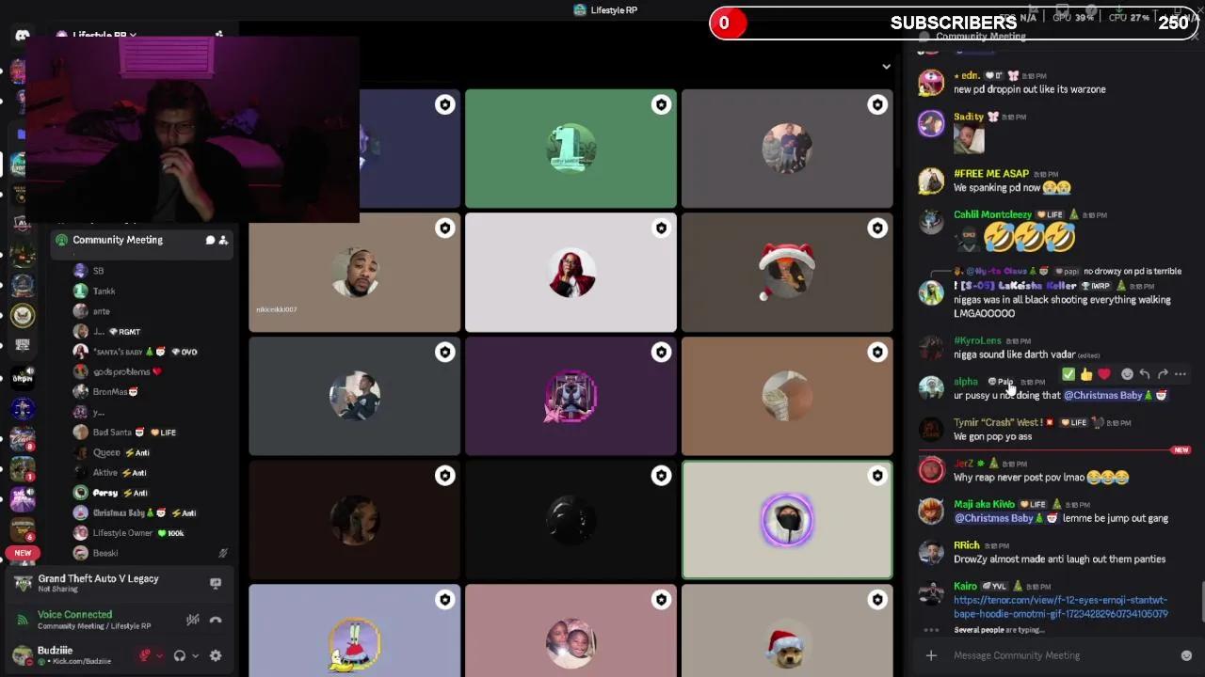Reply to alpha's message
Image resolution: width=1205 pixels, height=677 pixels.
1145,374
